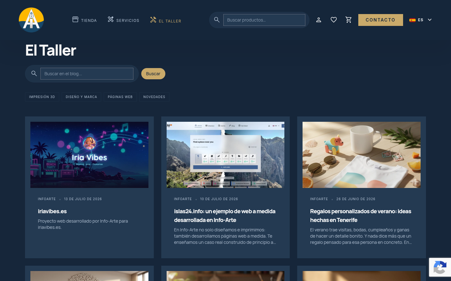Viewport: 451px width, 281px height.
Task: Filter by Novedades category
Action: 154,97
